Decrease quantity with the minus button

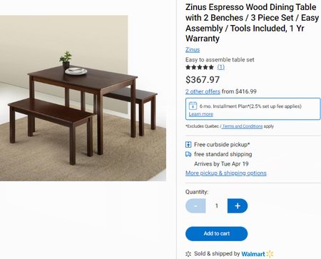tap(195, 205)
